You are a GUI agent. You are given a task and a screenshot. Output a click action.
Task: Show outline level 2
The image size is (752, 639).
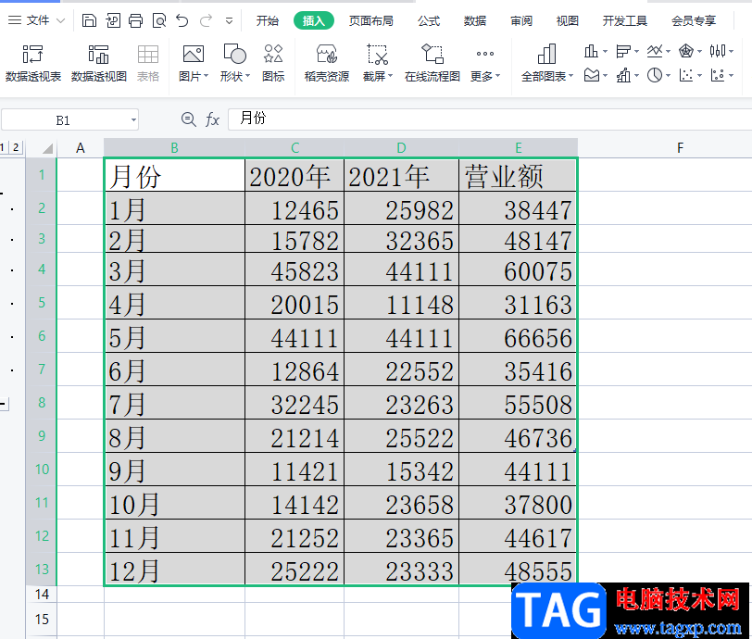coord(16,147)
